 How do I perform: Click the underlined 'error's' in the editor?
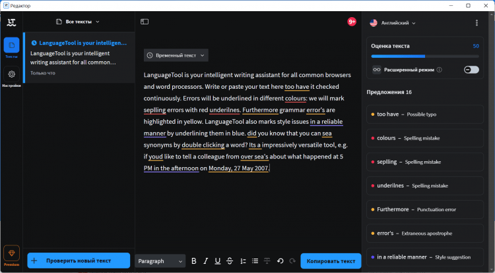tap(315, 110)
